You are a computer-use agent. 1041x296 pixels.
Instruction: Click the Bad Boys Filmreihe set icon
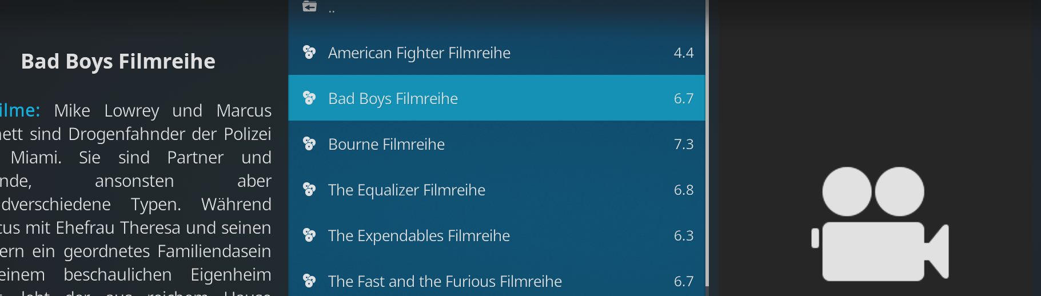[309, 98]
